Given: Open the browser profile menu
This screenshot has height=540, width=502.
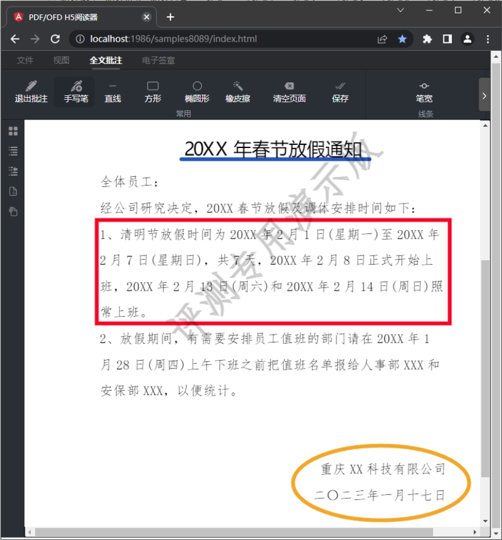Looking at the screenshot, I should (x=467, y=39).
